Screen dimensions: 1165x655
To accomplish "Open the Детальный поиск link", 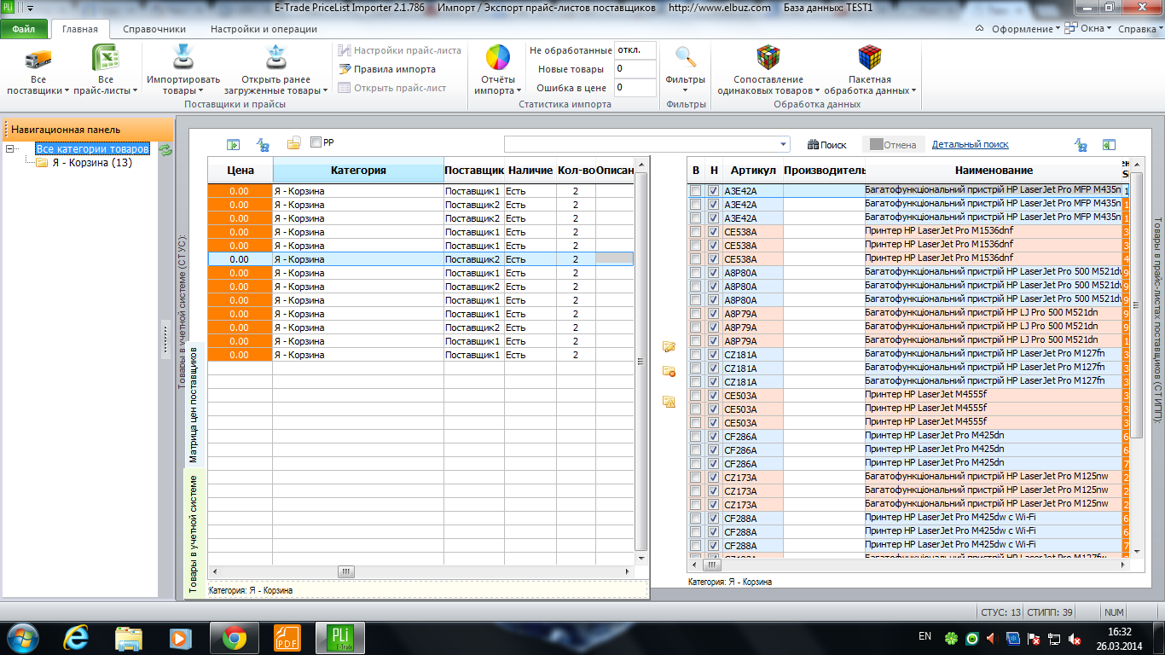I will pos(971,145).
